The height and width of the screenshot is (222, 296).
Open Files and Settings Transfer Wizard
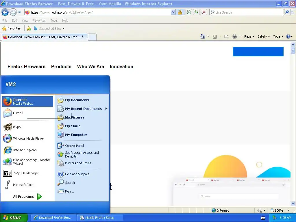(28, 162)
